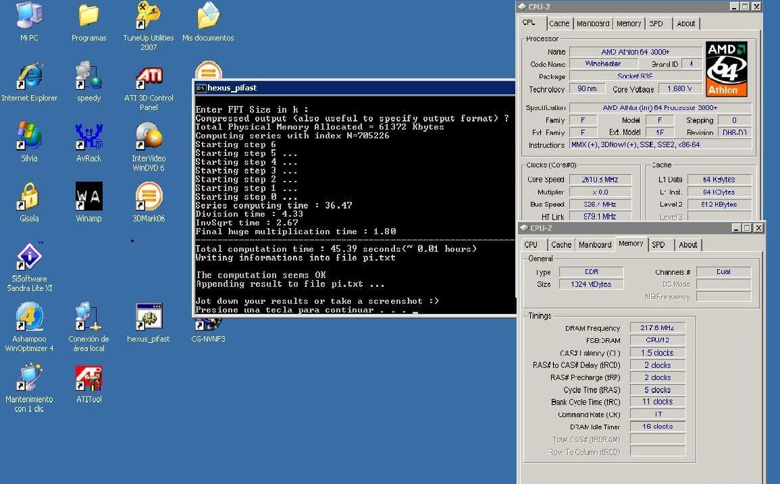
Task: Minimize the lower CPU-Z window
Action: click(x=737, y=227)
